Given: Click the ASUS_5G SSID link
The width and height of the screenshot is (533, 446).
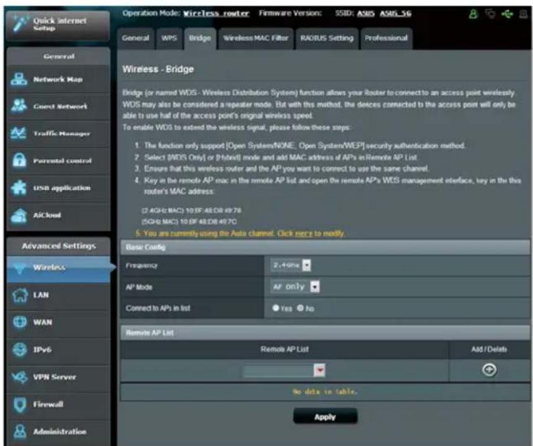Looking at the screenshot, I should (x=395, y=14).
